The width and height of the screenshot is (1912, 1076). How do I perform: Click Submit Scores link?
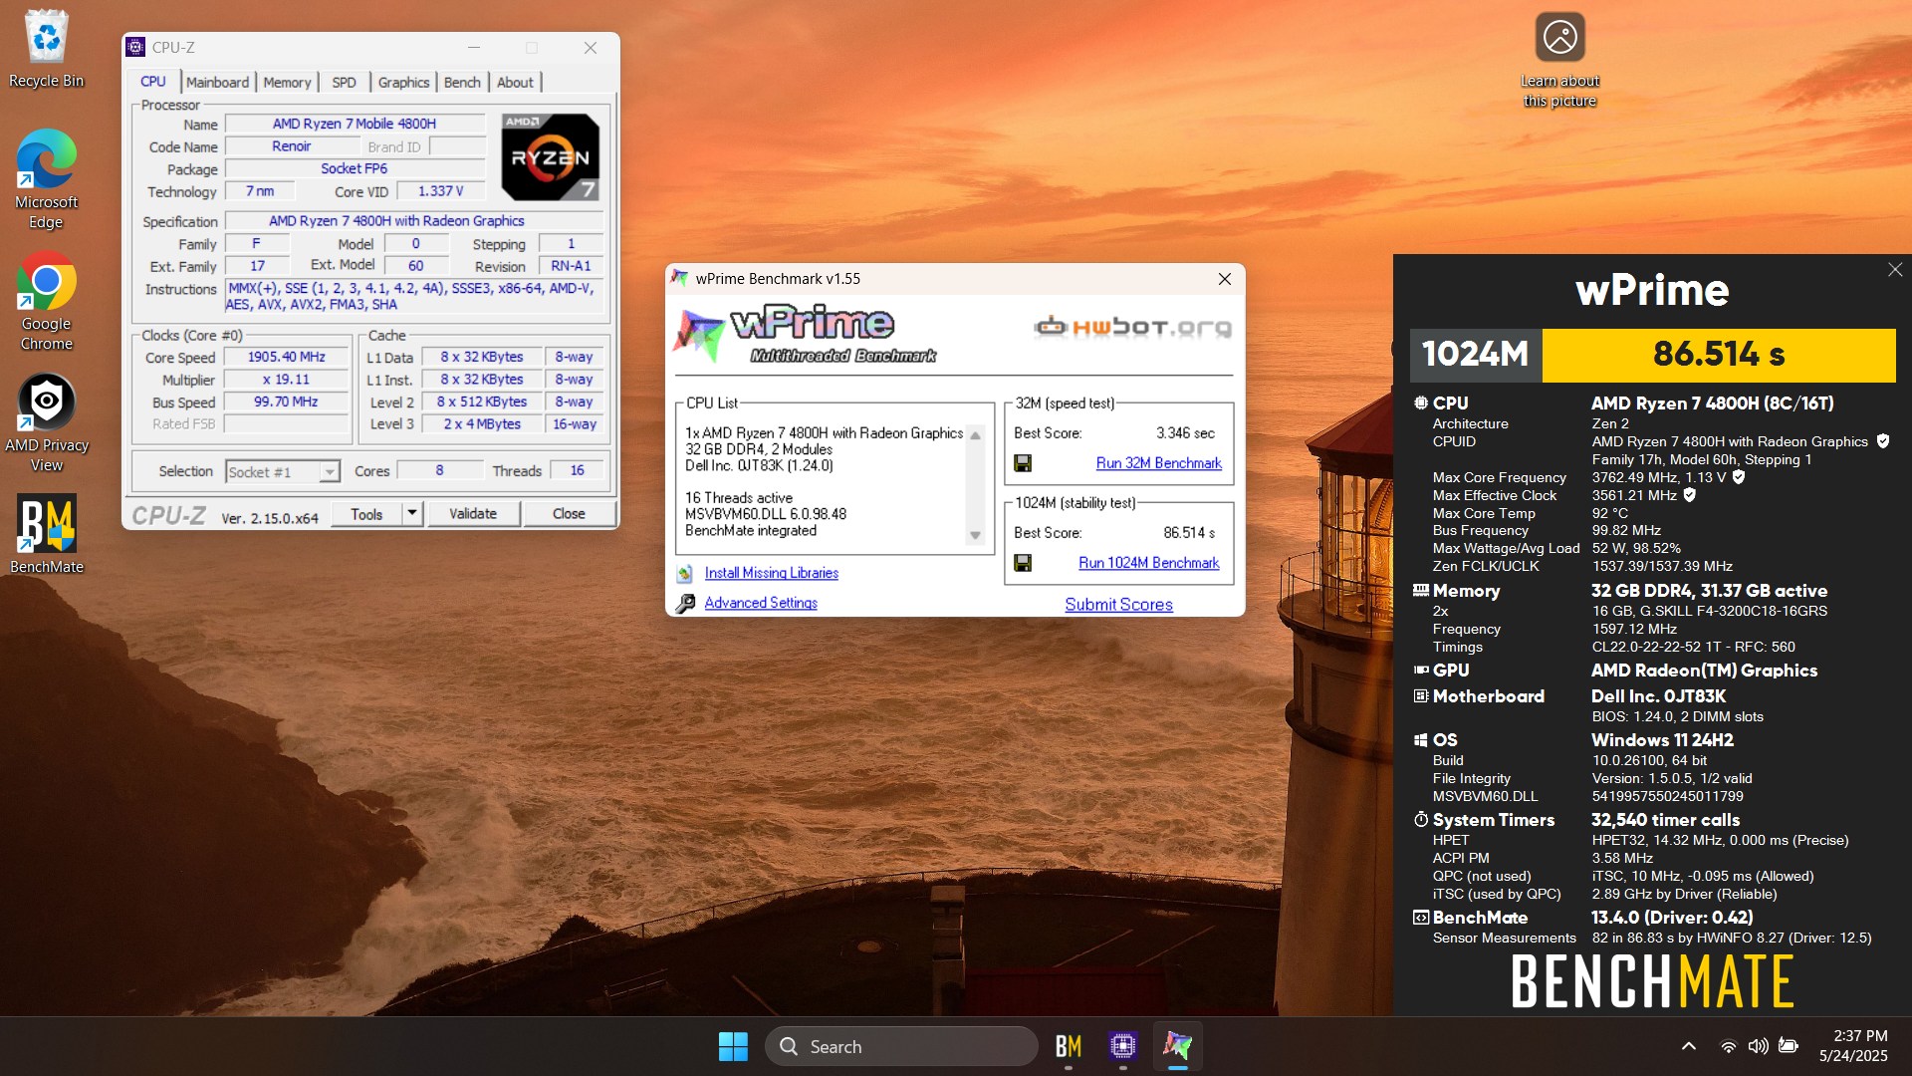coord(1118,605)
